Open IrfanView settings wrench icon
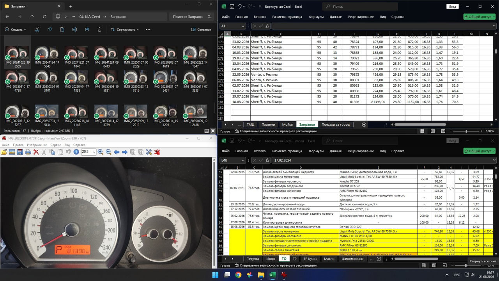This screenshot has width=499, height=281. 149,152
